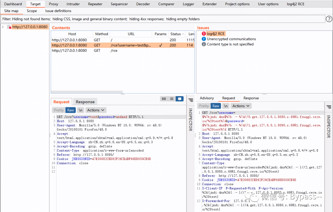Toggle \n non-printable characters in issue request editor

(x=226, y=106)
